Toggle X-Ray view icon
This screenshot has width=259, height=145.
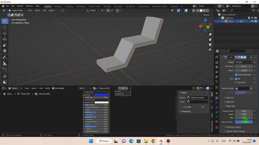coord(193,10)
